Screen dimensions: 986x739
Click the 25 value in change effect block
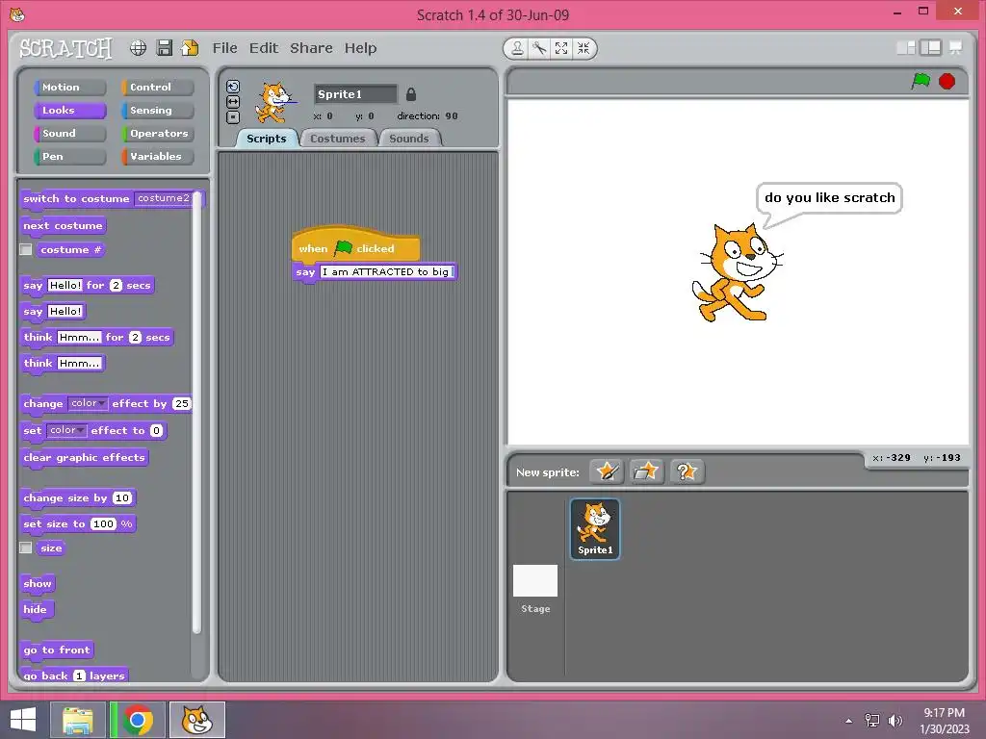click(182, 403)
